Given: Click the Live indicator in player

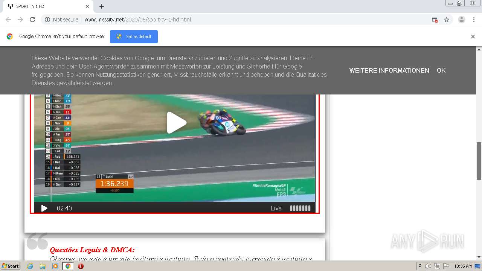Looking at the screenshot, I should (x=276, y=208).
